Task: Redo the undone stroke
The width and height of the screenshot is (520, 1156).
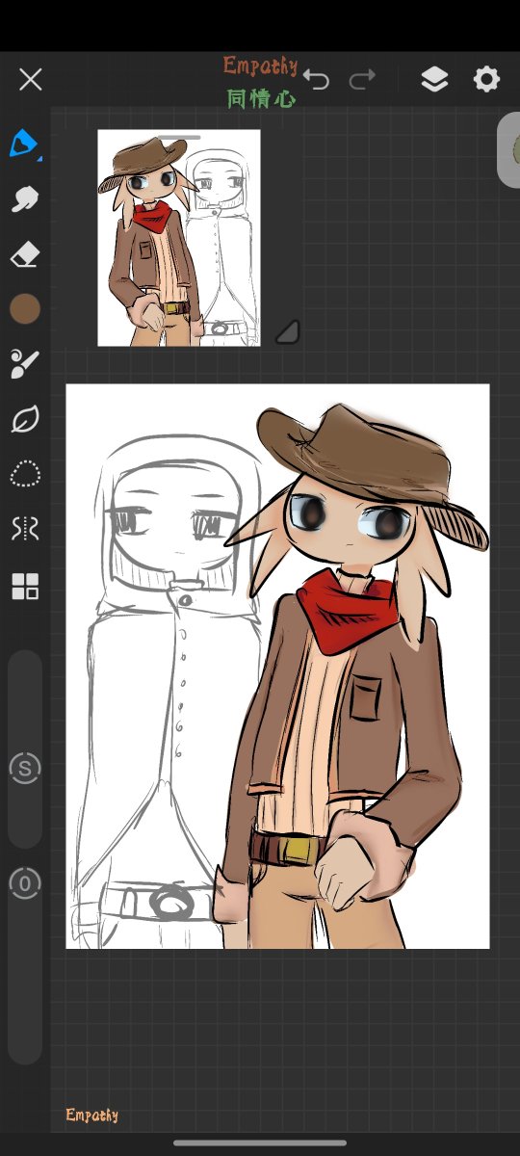Action: pyautogui.click(x=363, y=80)
